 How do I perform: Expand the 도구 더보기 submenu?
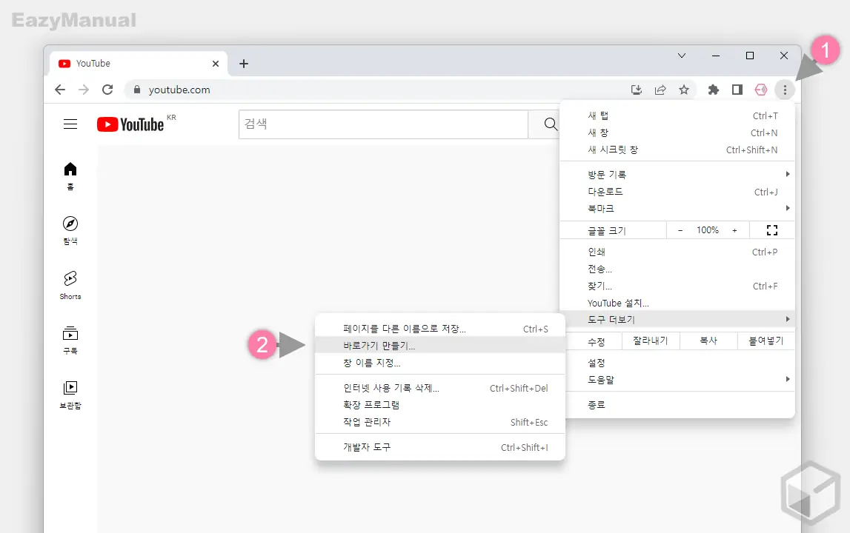610,318
